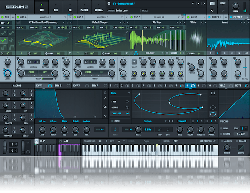The width and height of the screenshot is (250, 193).
Task: Next noise sample arrow beside White
Action: (205, 22)
